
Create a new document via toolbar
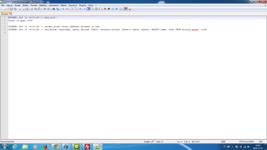point(4,9)
